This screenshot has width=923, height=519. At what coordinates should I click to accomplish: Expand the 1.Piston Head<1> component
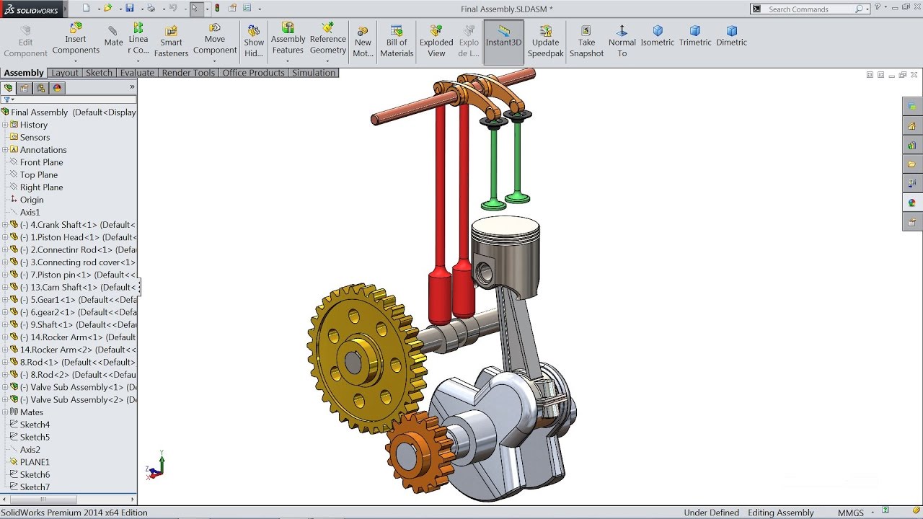5,237
